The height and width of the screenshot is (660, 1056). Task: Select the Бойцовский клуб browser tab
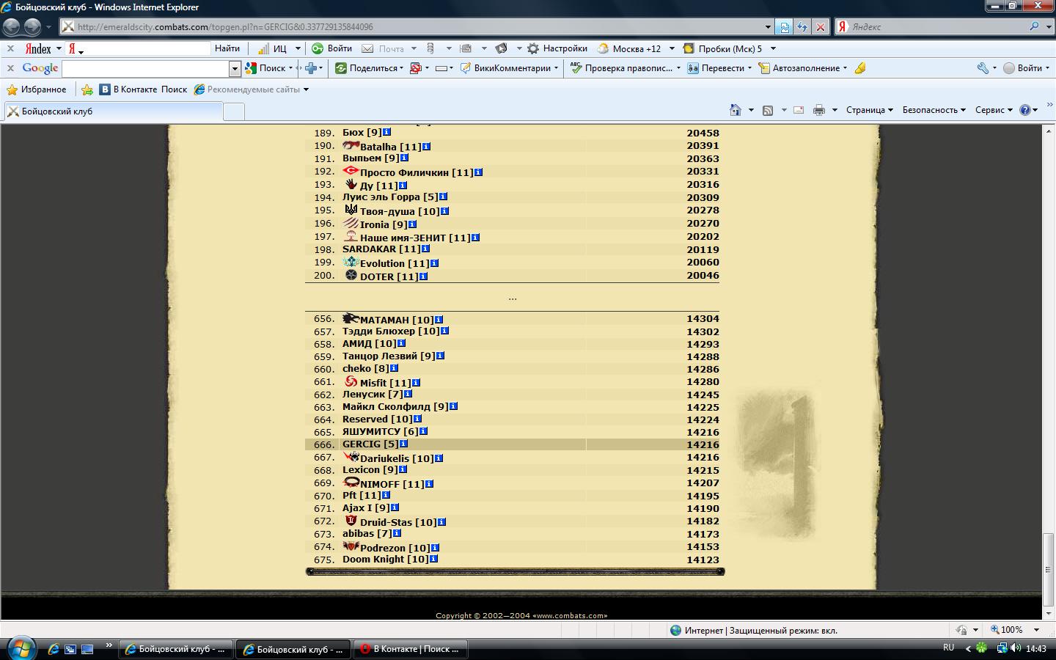pos(113,111)
